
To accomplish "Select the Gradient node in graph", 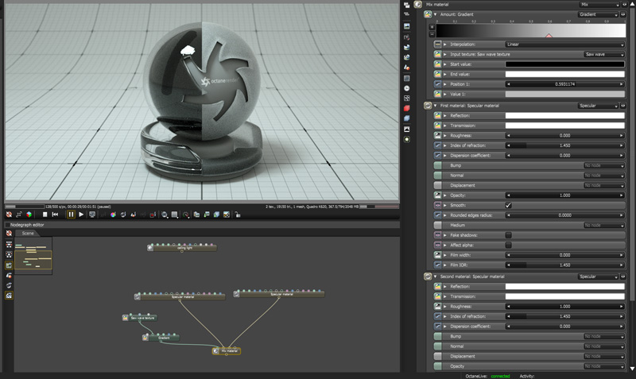I will tap(161, 337).
